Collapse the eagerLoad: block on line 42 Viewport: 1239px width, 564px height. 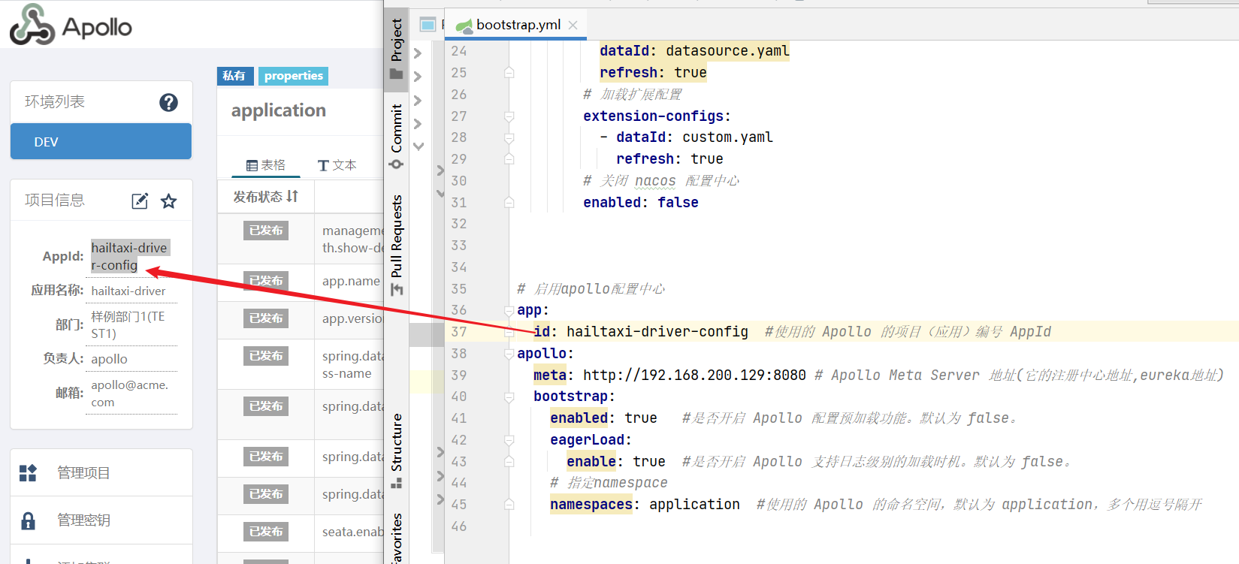(x=509, y=439)
